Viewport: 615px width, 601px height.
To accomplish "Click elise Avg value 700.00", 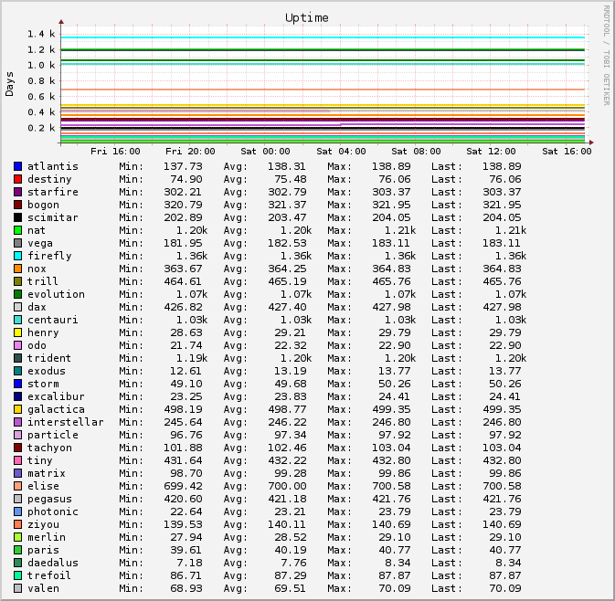I will click(x=287, y=486).
